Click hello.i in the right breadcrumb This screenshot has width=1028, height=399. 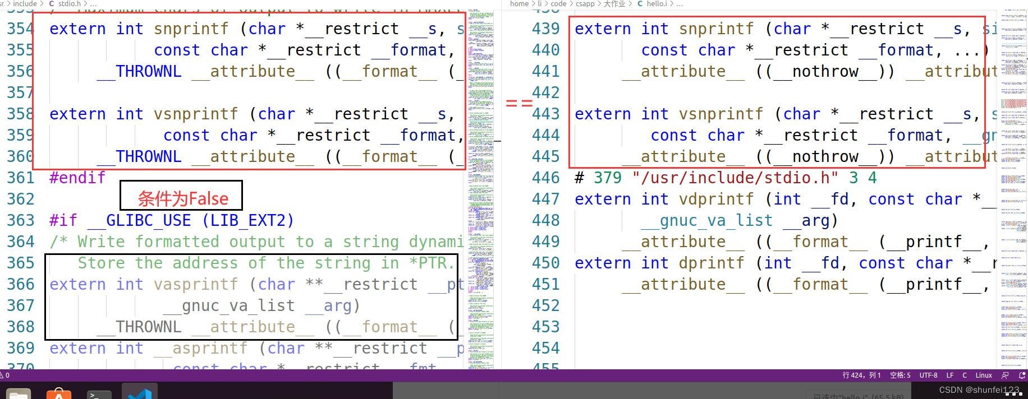pyautogui.click(x=657, y=3)
